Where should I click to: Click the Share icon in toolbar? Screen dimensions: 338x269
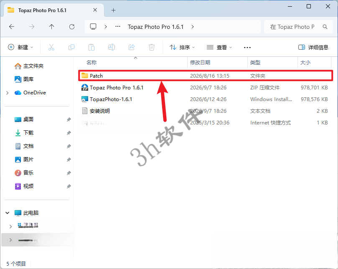pos(132,47)
